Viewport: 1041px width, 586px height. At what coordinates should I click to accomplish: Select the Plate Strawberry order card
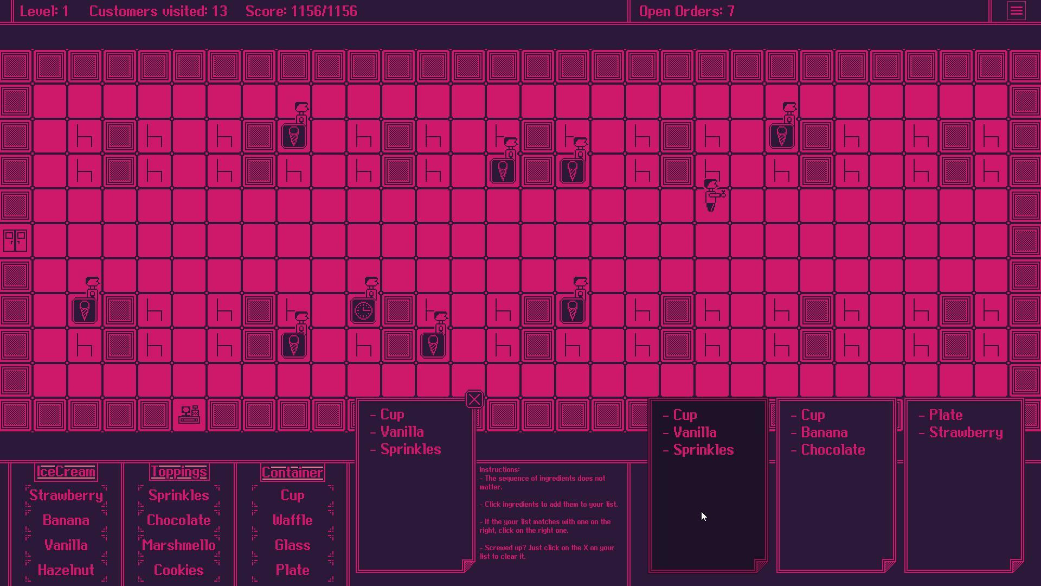tap(964, 486)
